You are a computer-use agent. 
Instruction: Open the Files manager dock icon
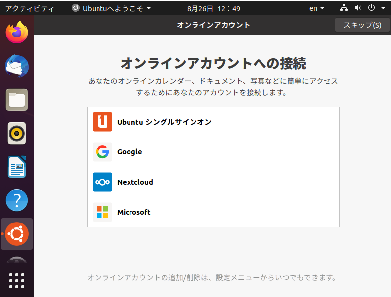click(x=17, y=100)
